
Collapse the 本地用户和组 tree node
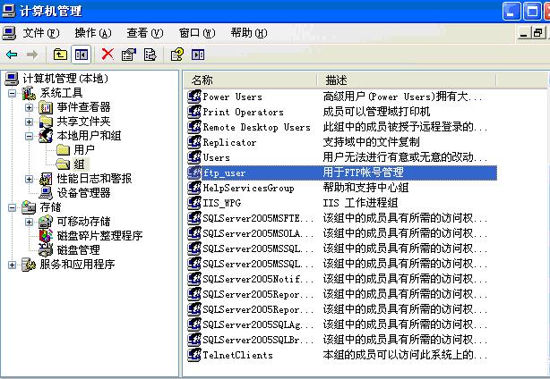pos(29,136)
